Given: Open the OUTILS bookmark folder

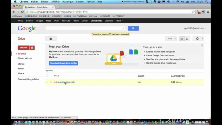Looking at the screenshot, I should pos(57,16).
